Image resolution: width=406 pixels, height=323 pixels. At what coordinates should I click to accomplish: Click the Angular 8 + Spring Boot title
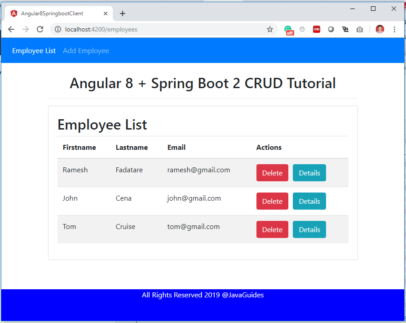(203, 84)
